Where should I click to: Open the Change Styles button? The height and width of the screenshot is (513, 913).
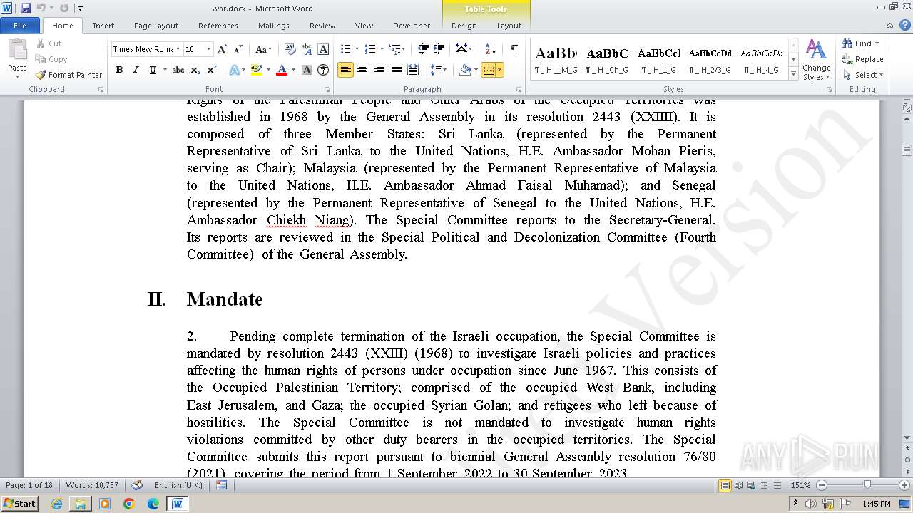click(x=816, y=60)
